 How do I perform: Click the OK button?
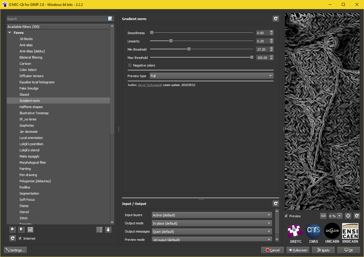click(x=349, y=250)
